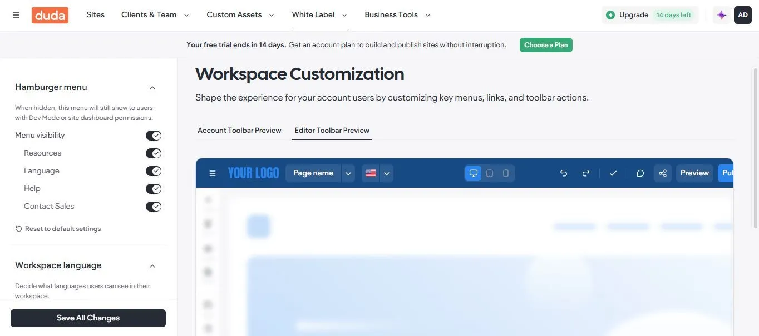Click the page vertical scrollbar
Image resolution: width=759 pixels, height=336 pixels.
[x=755, y=147]
